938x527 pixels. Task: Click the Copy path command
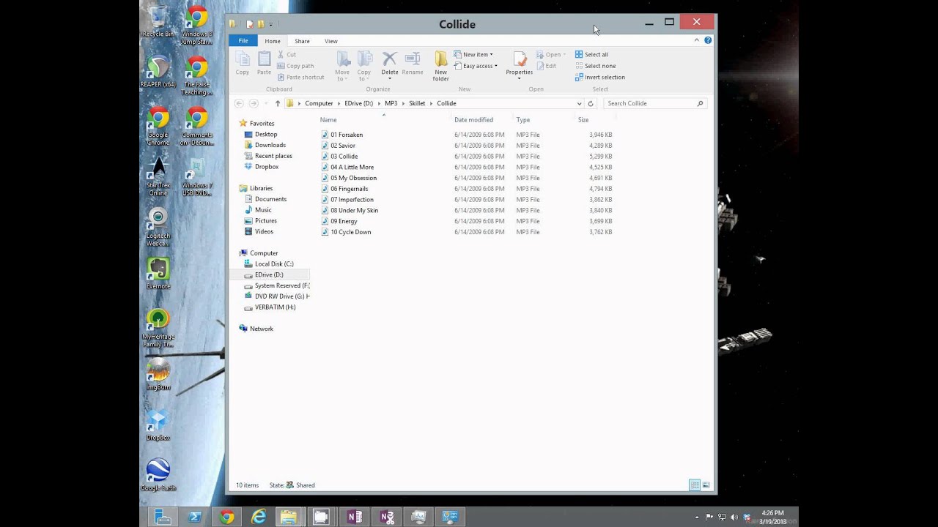point(295,66)
